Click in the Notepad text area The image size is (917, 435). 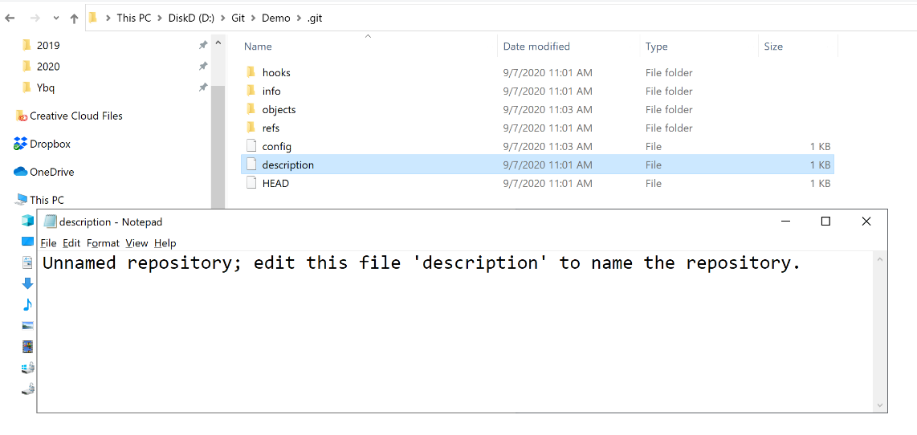pyautogui.click(x=456, y=331)
